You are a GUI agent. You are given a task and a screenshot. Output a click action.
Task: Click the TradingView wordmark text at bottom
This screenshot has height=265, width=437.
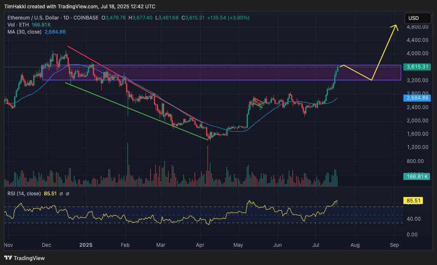[29, 258]
